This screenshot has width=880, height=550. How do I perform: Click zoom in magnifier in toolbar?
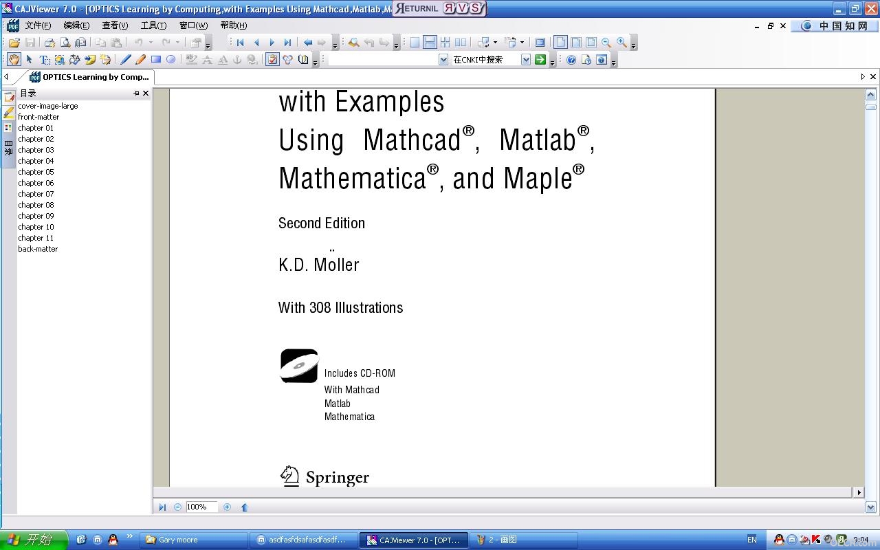(621, 43)
